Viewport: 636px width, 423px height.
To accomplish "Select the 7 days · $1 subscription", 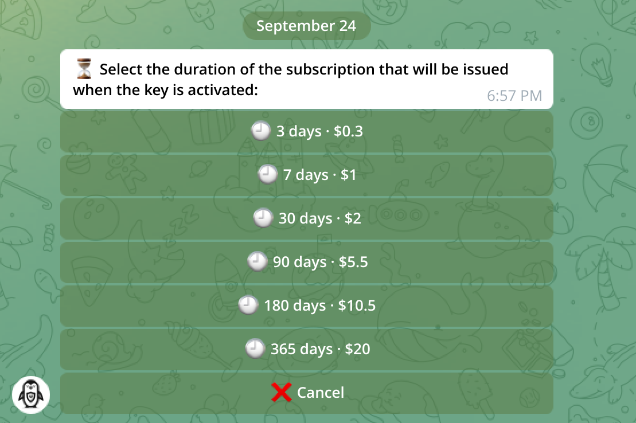I will click(307, 175).
